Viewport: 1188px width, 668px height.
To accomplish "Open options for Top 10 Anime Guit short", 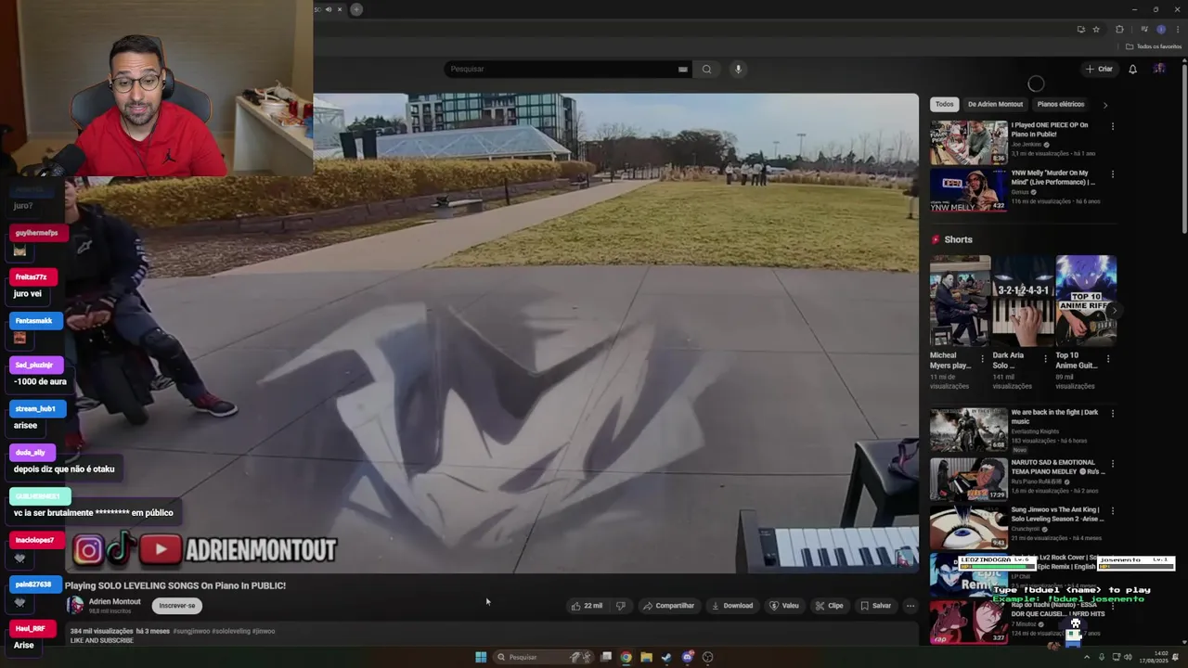I will point(1108,358).
